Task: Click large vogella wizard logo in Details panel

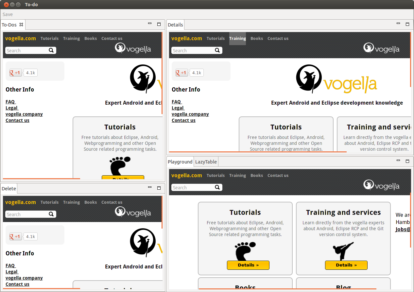Action: (x=336, y=79)
